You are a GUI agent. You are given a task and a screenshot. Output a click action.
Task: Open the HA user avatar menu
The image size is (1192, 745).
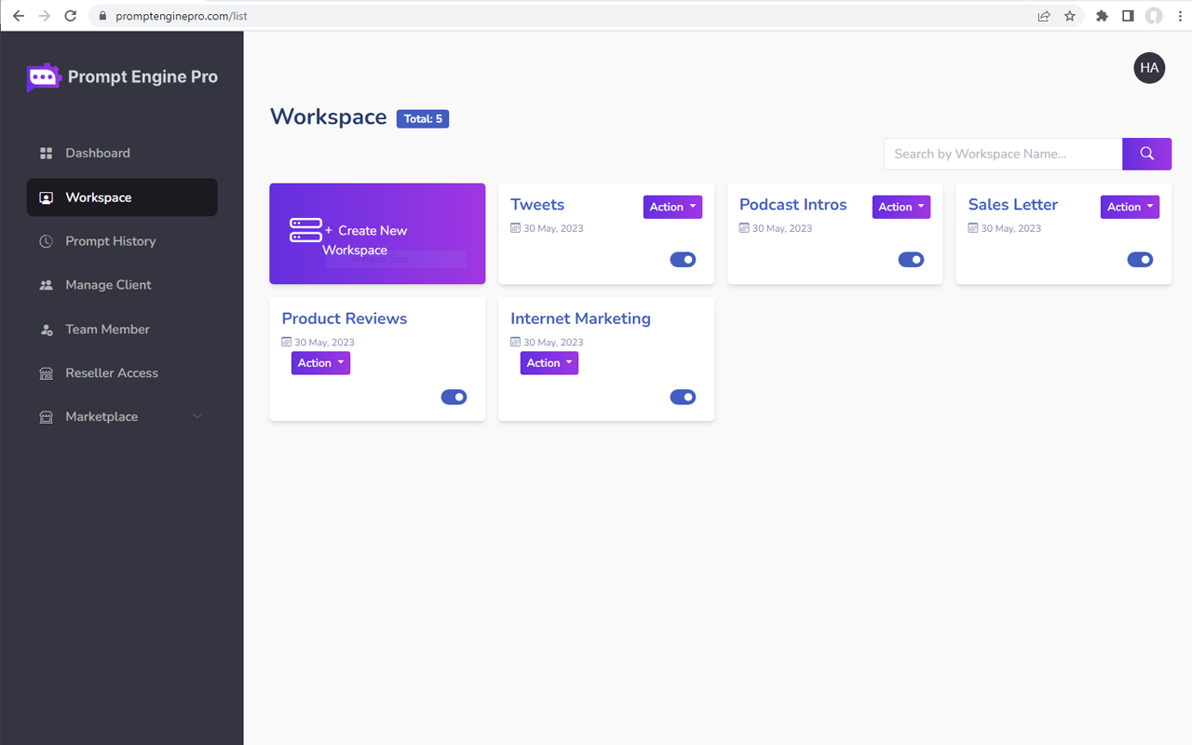[x=1149, y=68]
